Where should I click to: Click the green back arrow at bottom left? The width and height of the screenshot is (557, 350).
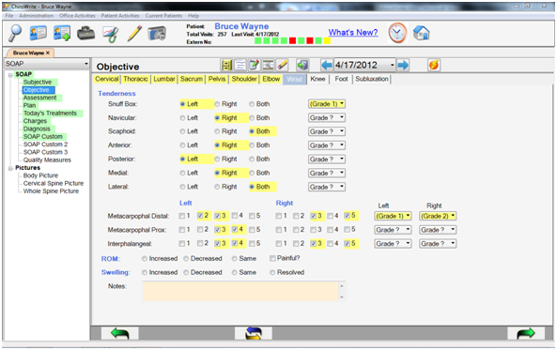119,333
